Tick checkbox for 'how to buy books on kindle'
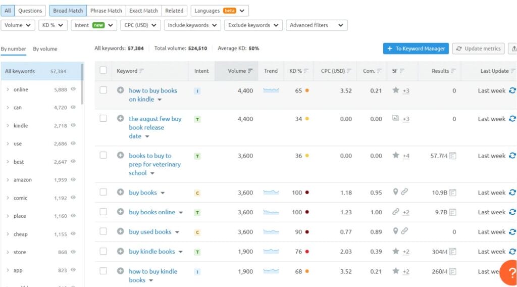Viewport: 517px width, 287px height. [103, 90]
